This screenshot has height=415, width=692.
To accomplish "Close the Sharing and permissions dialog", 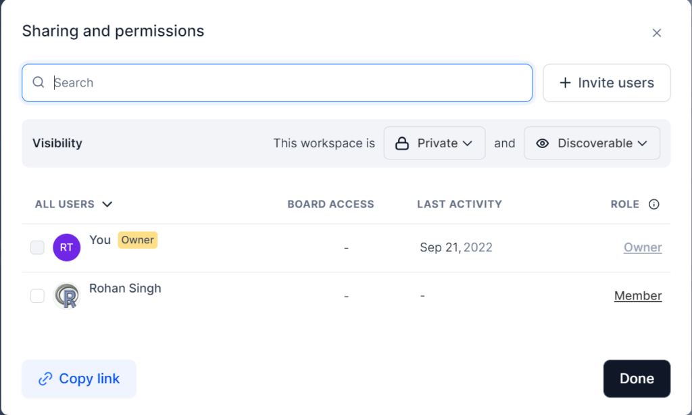I will (x=656, y=32).
